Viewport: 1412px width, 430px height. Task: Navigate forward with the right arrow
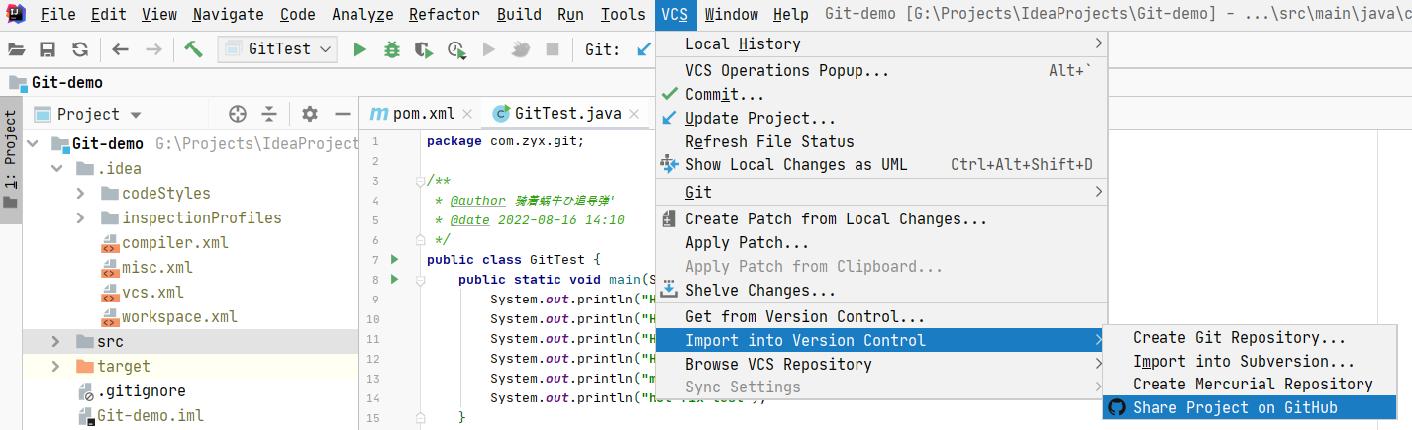point(153,49)
